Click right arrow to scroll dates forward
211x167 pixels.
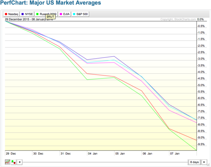coord(205,162)
